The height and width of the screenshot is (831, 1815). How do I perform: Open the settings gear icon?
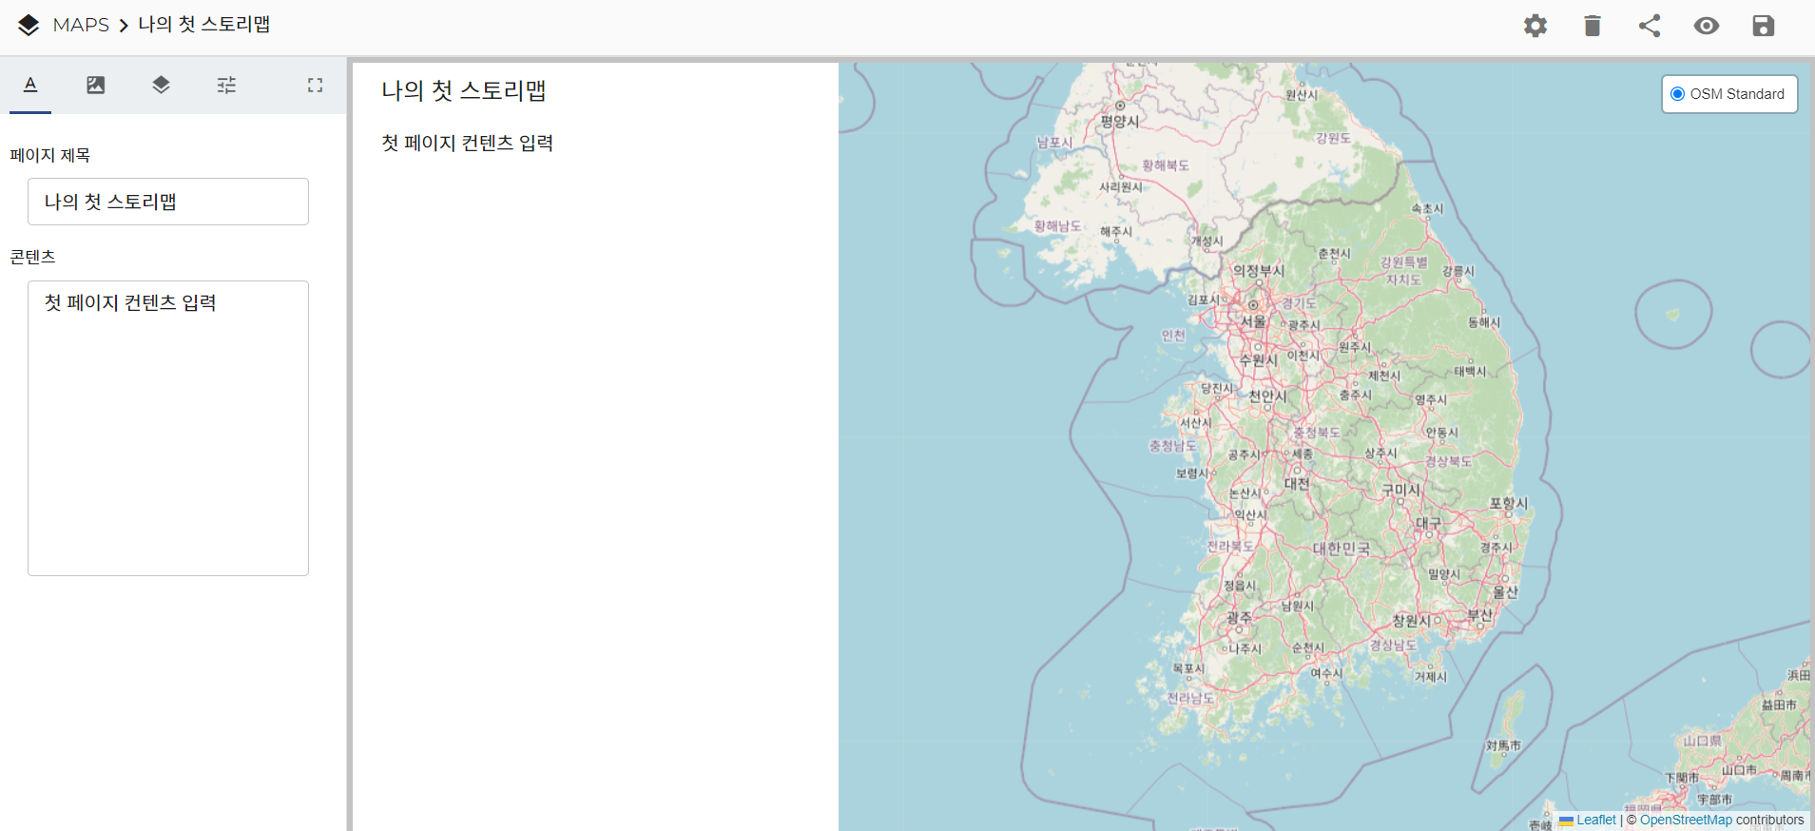click(x=1535, y=26)
